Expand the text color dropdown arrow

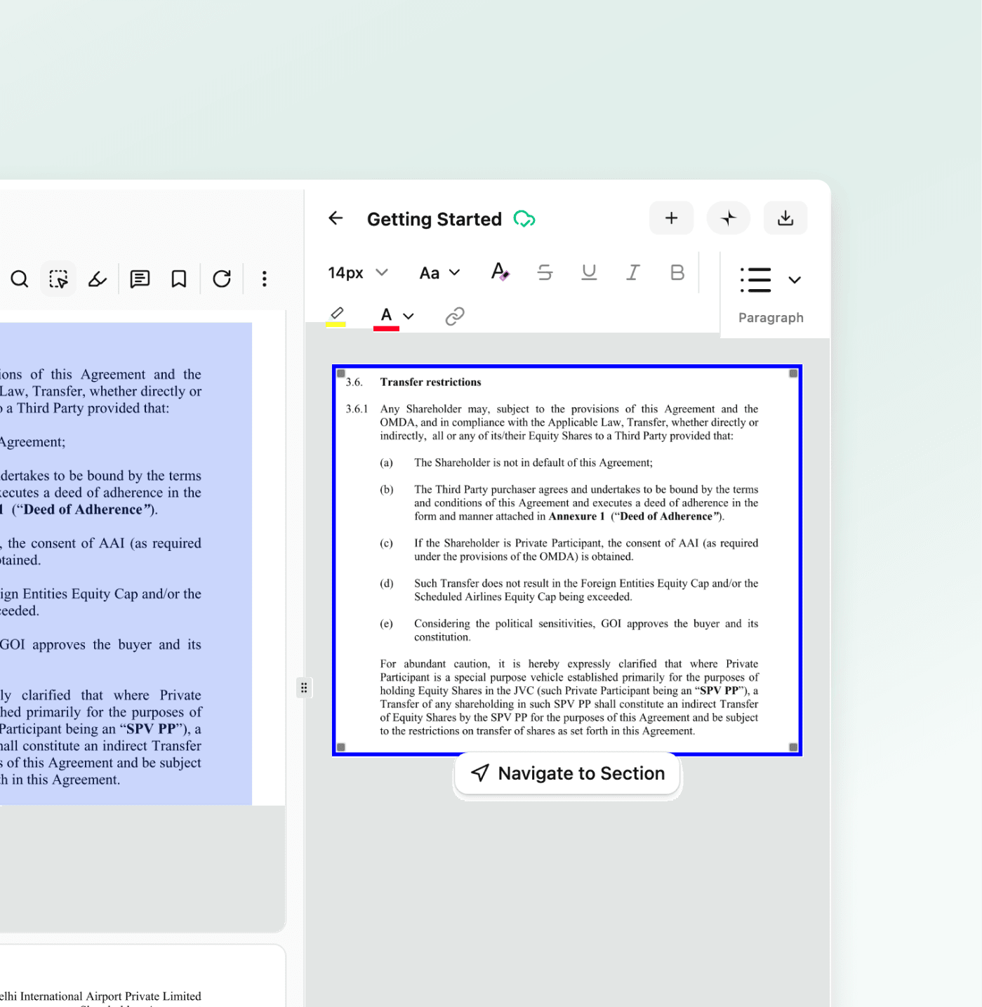(x=409, y=316)
